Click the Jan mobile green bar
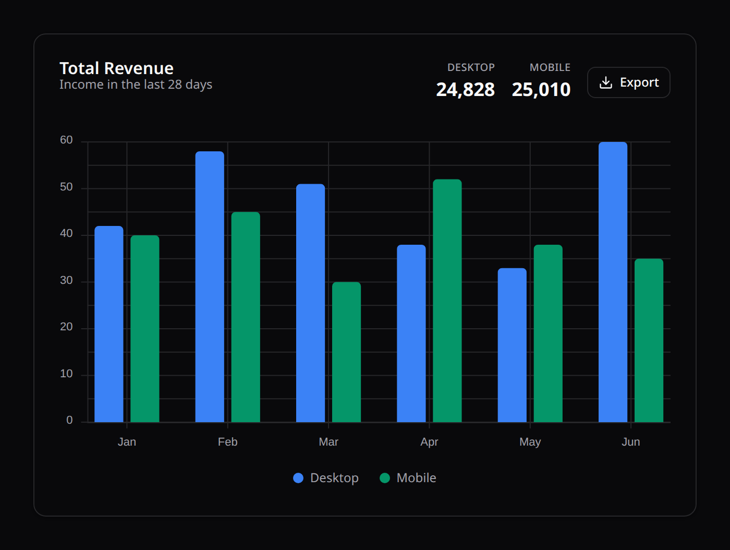The height and width of the screenshot is (550, 730). (145, 329)
